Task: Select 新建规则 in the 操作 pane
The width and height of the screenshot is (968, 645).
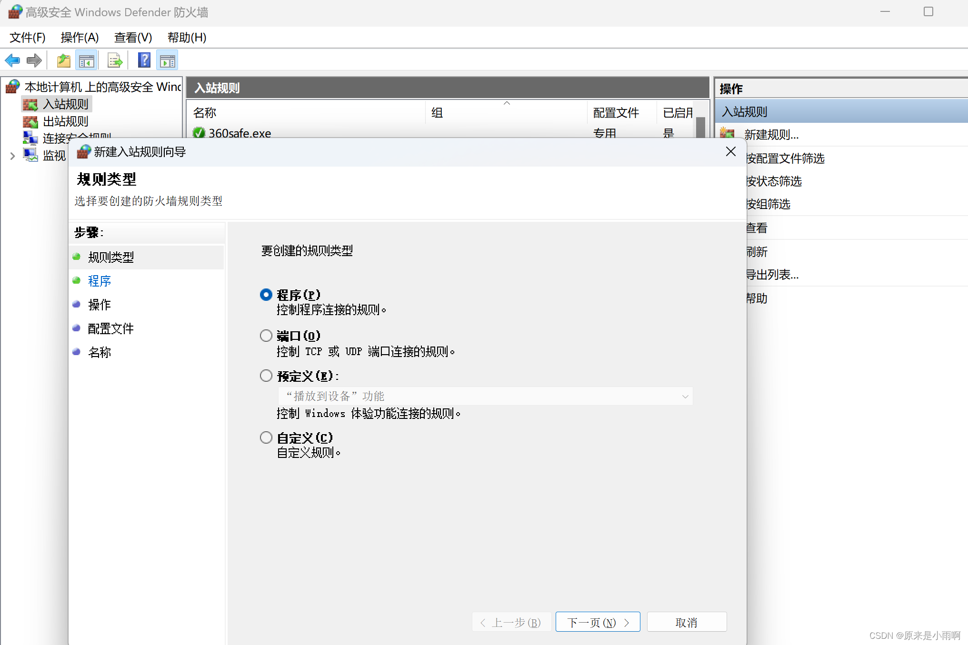Action: pos(771,135)
